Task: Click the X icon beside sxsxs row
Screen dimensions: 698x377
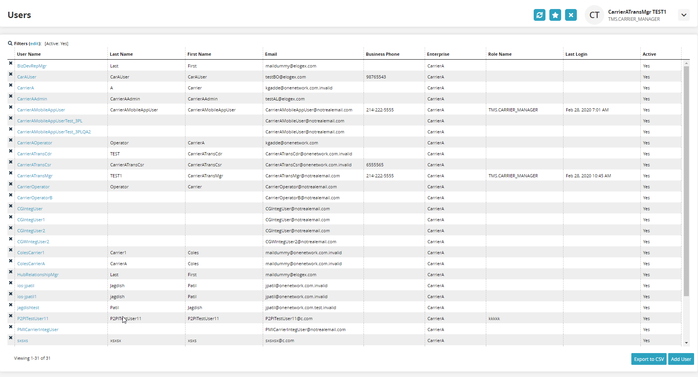Action: point(11,338)
